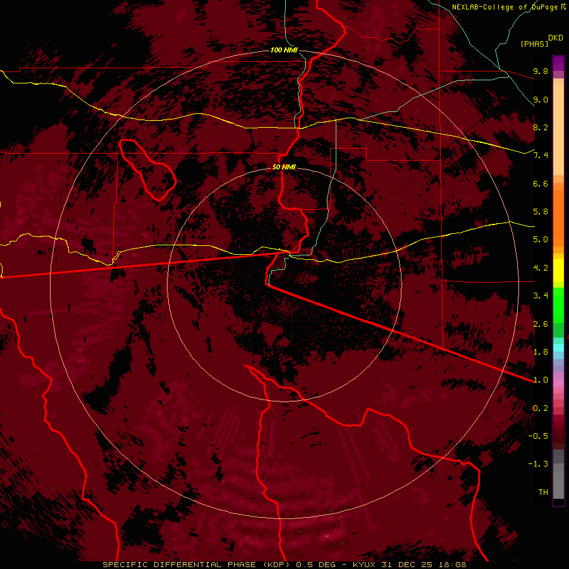
Task: Click the 1.8 scale value
Action: 541,352
